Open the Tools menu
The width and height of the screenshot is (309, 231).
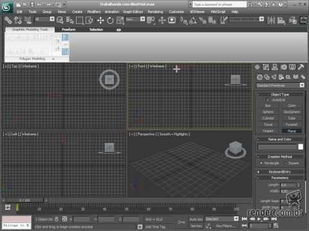click(x=32, y=12)
